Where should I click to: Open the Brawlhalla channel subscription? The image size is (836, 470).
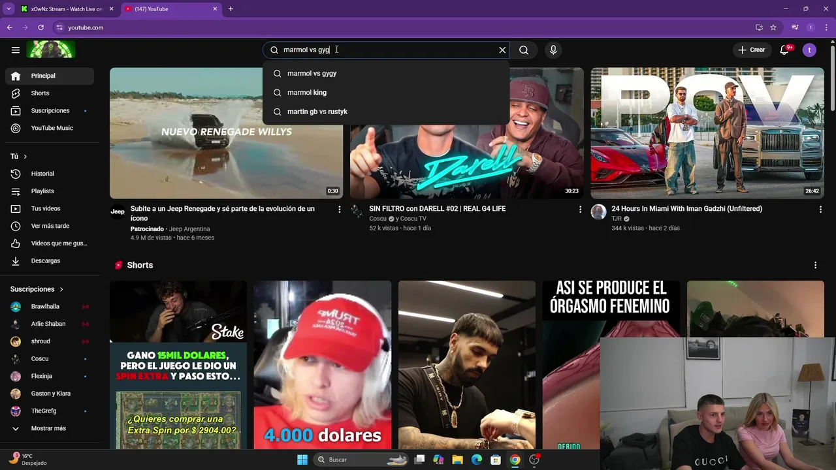[50, 306]
